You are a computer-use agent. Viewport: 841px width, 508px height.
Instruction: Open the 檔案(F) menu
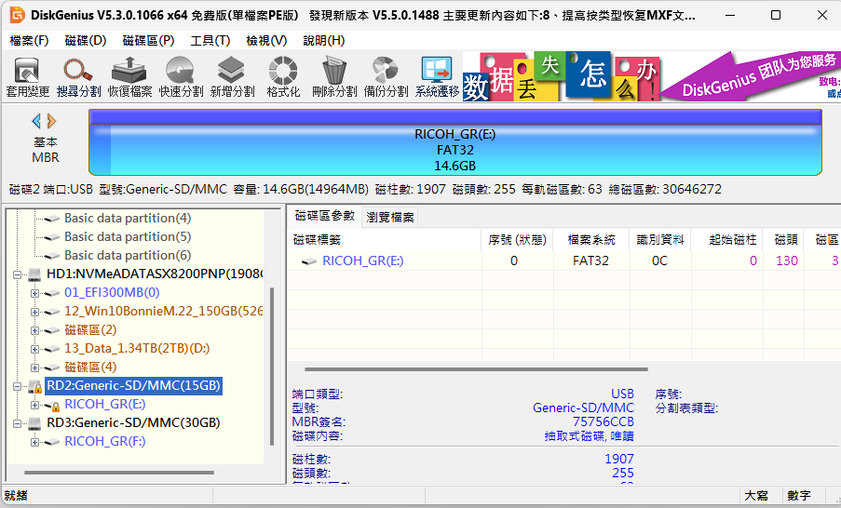click(29, 41)
